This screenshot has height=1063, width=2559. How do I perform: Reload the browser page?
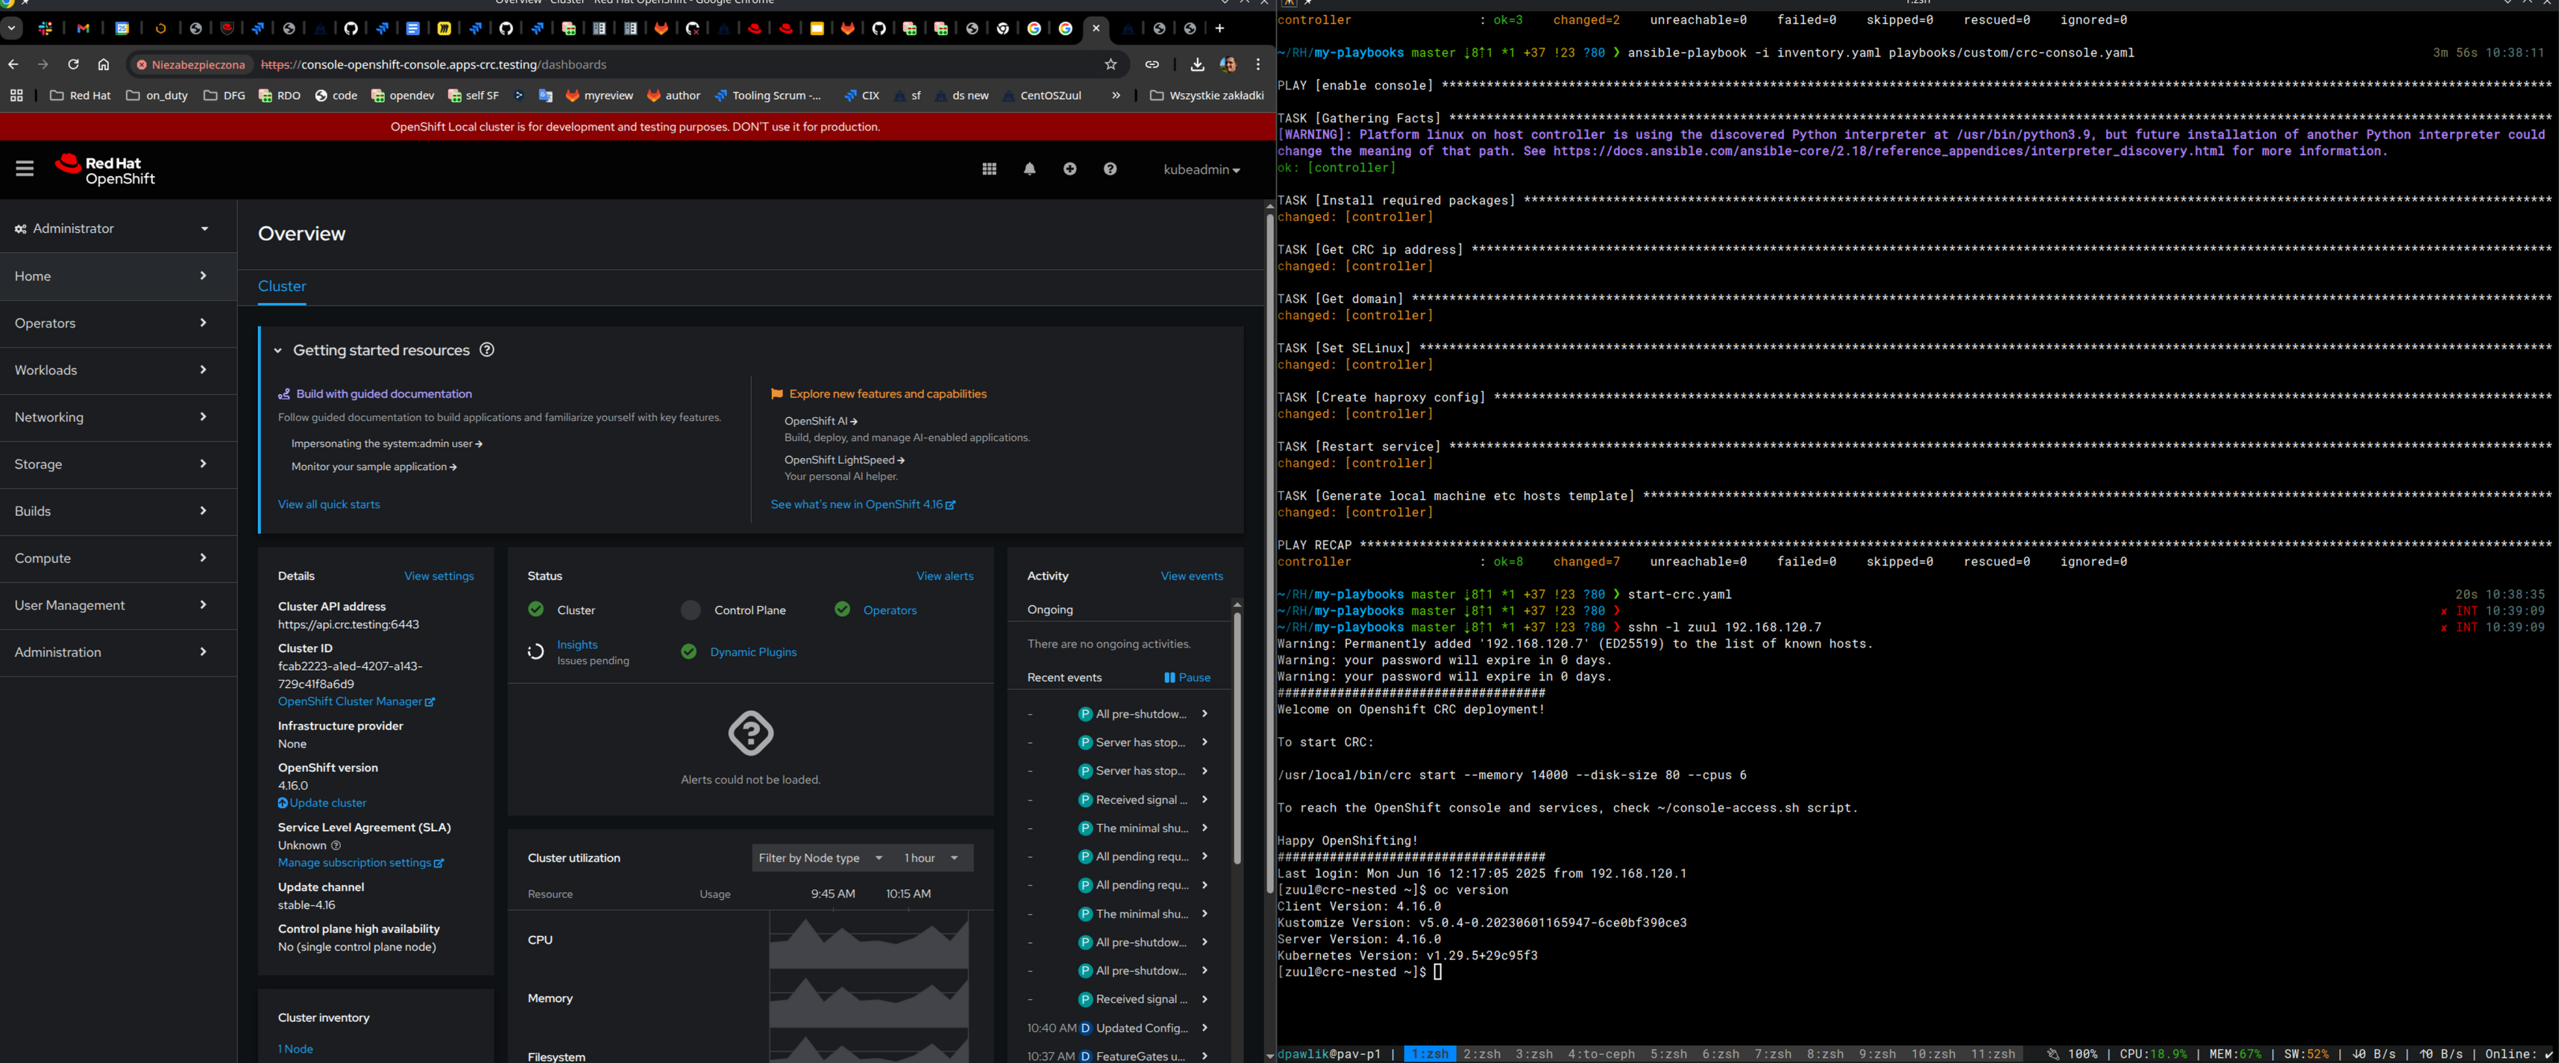click(74, 65)
